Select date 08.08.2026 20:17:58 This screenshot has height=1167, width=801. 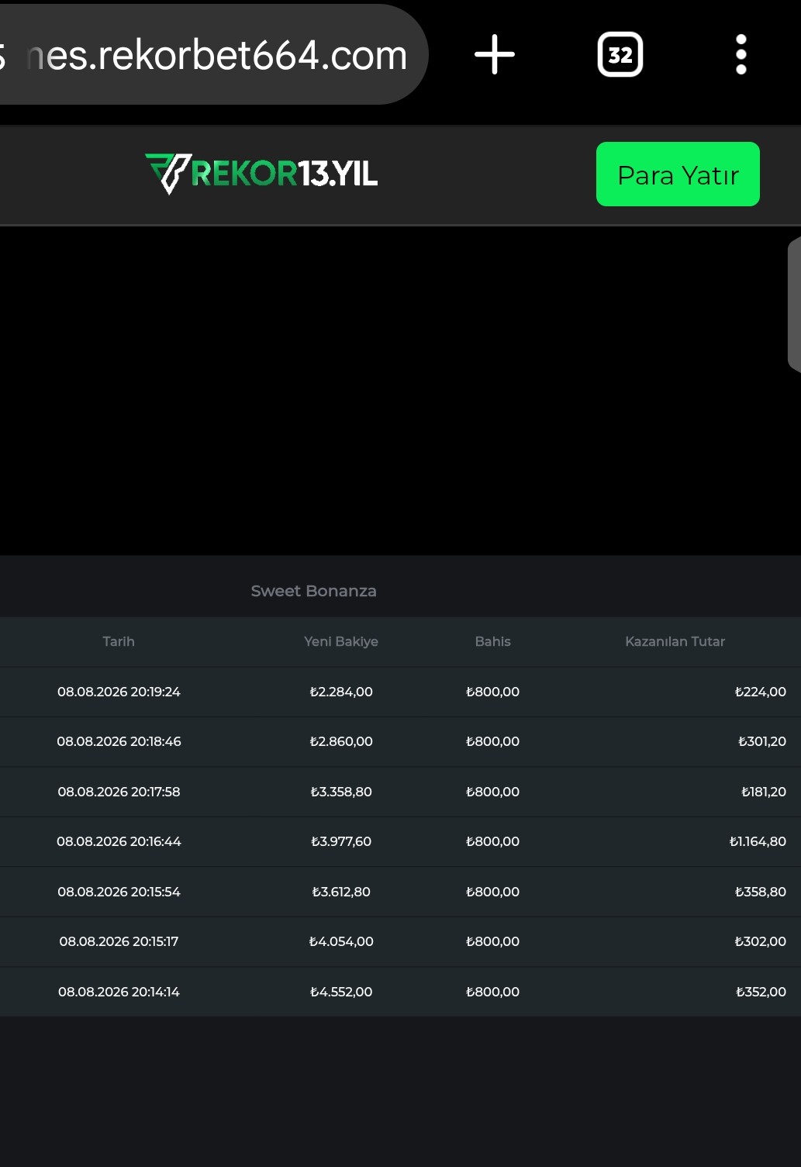(x=119, y=792)
